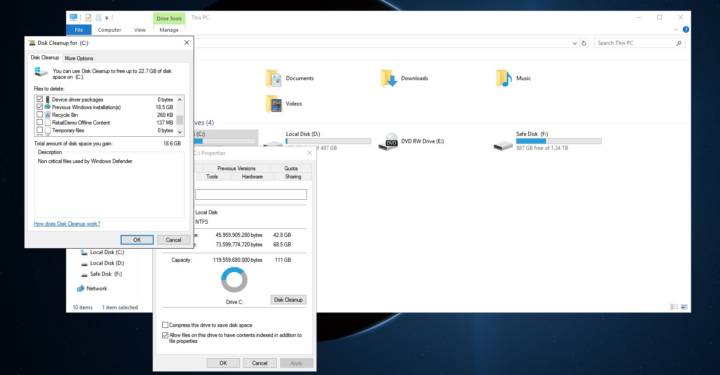Image resolution: width=720 pixels, height=375 pixels.
Task: Check the RetailDemo Offline Content checkbox
Action: pyautogui.click(x=40, y=122)
